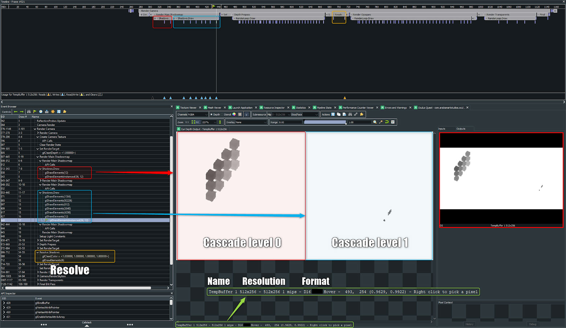This screenshot has width=566, height=328.
Task: Click the magnifier auto-fit range icon
Action: [x=375, y=122]
